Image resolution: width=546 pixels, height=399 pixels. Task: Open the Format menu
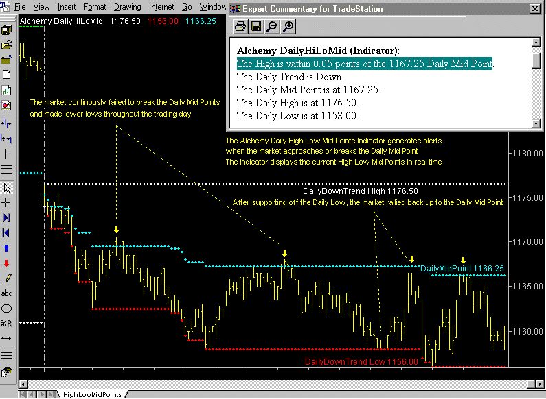click(95, 7)
